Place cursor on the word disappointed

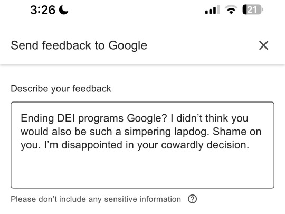(92, 145)
